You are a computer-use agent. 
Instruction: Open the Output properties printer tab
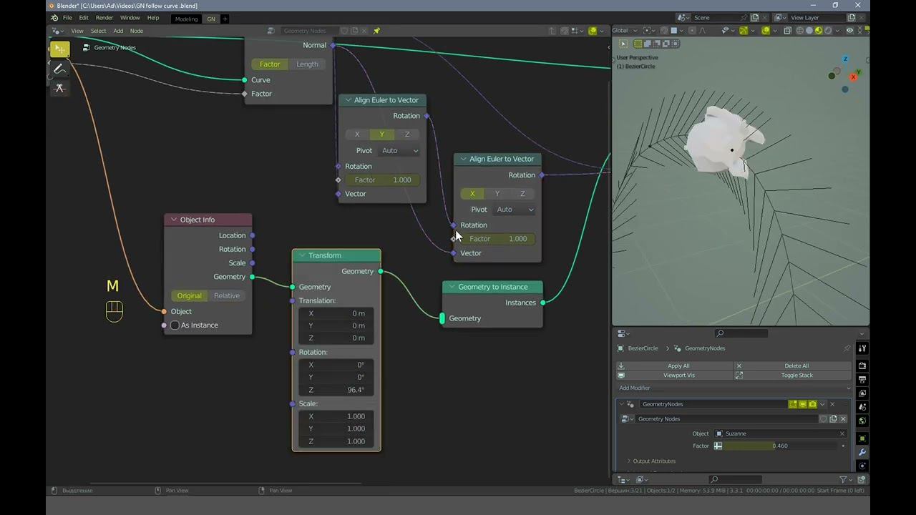point(862,380)
